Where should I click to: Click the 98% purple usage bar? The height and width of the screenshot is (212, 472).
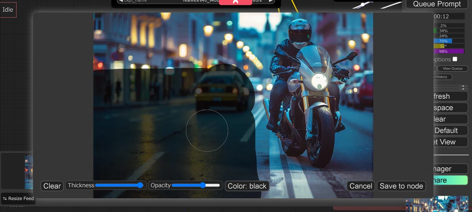point(448,51)
